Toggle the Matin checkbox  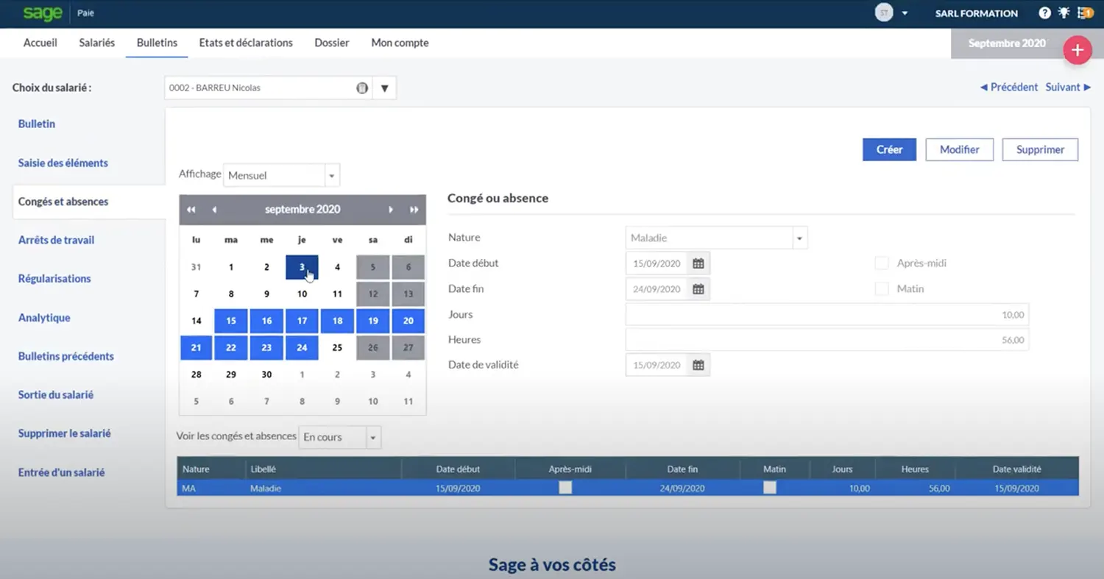(882, 289)
